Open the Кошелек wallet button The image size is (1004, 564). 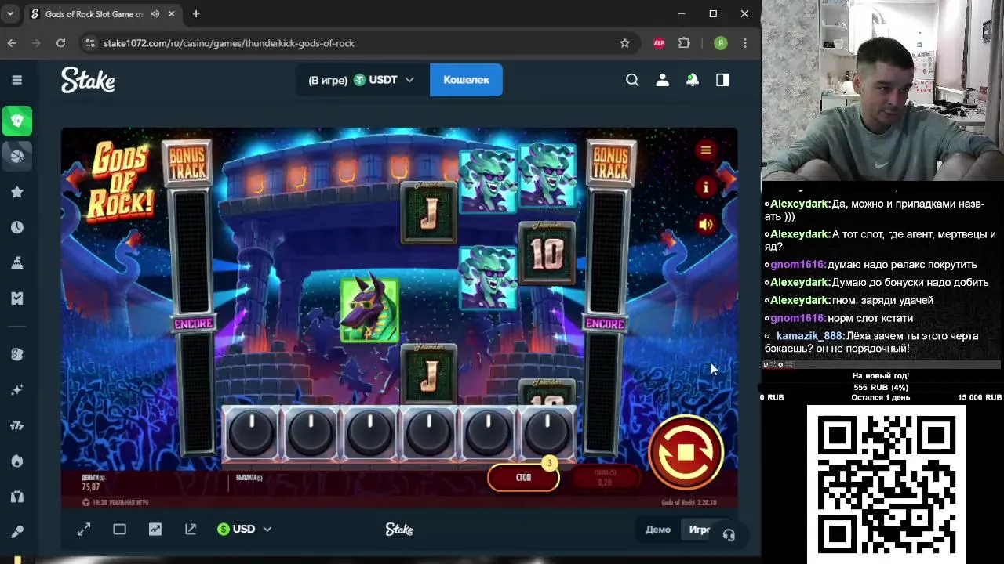point(466,80)
